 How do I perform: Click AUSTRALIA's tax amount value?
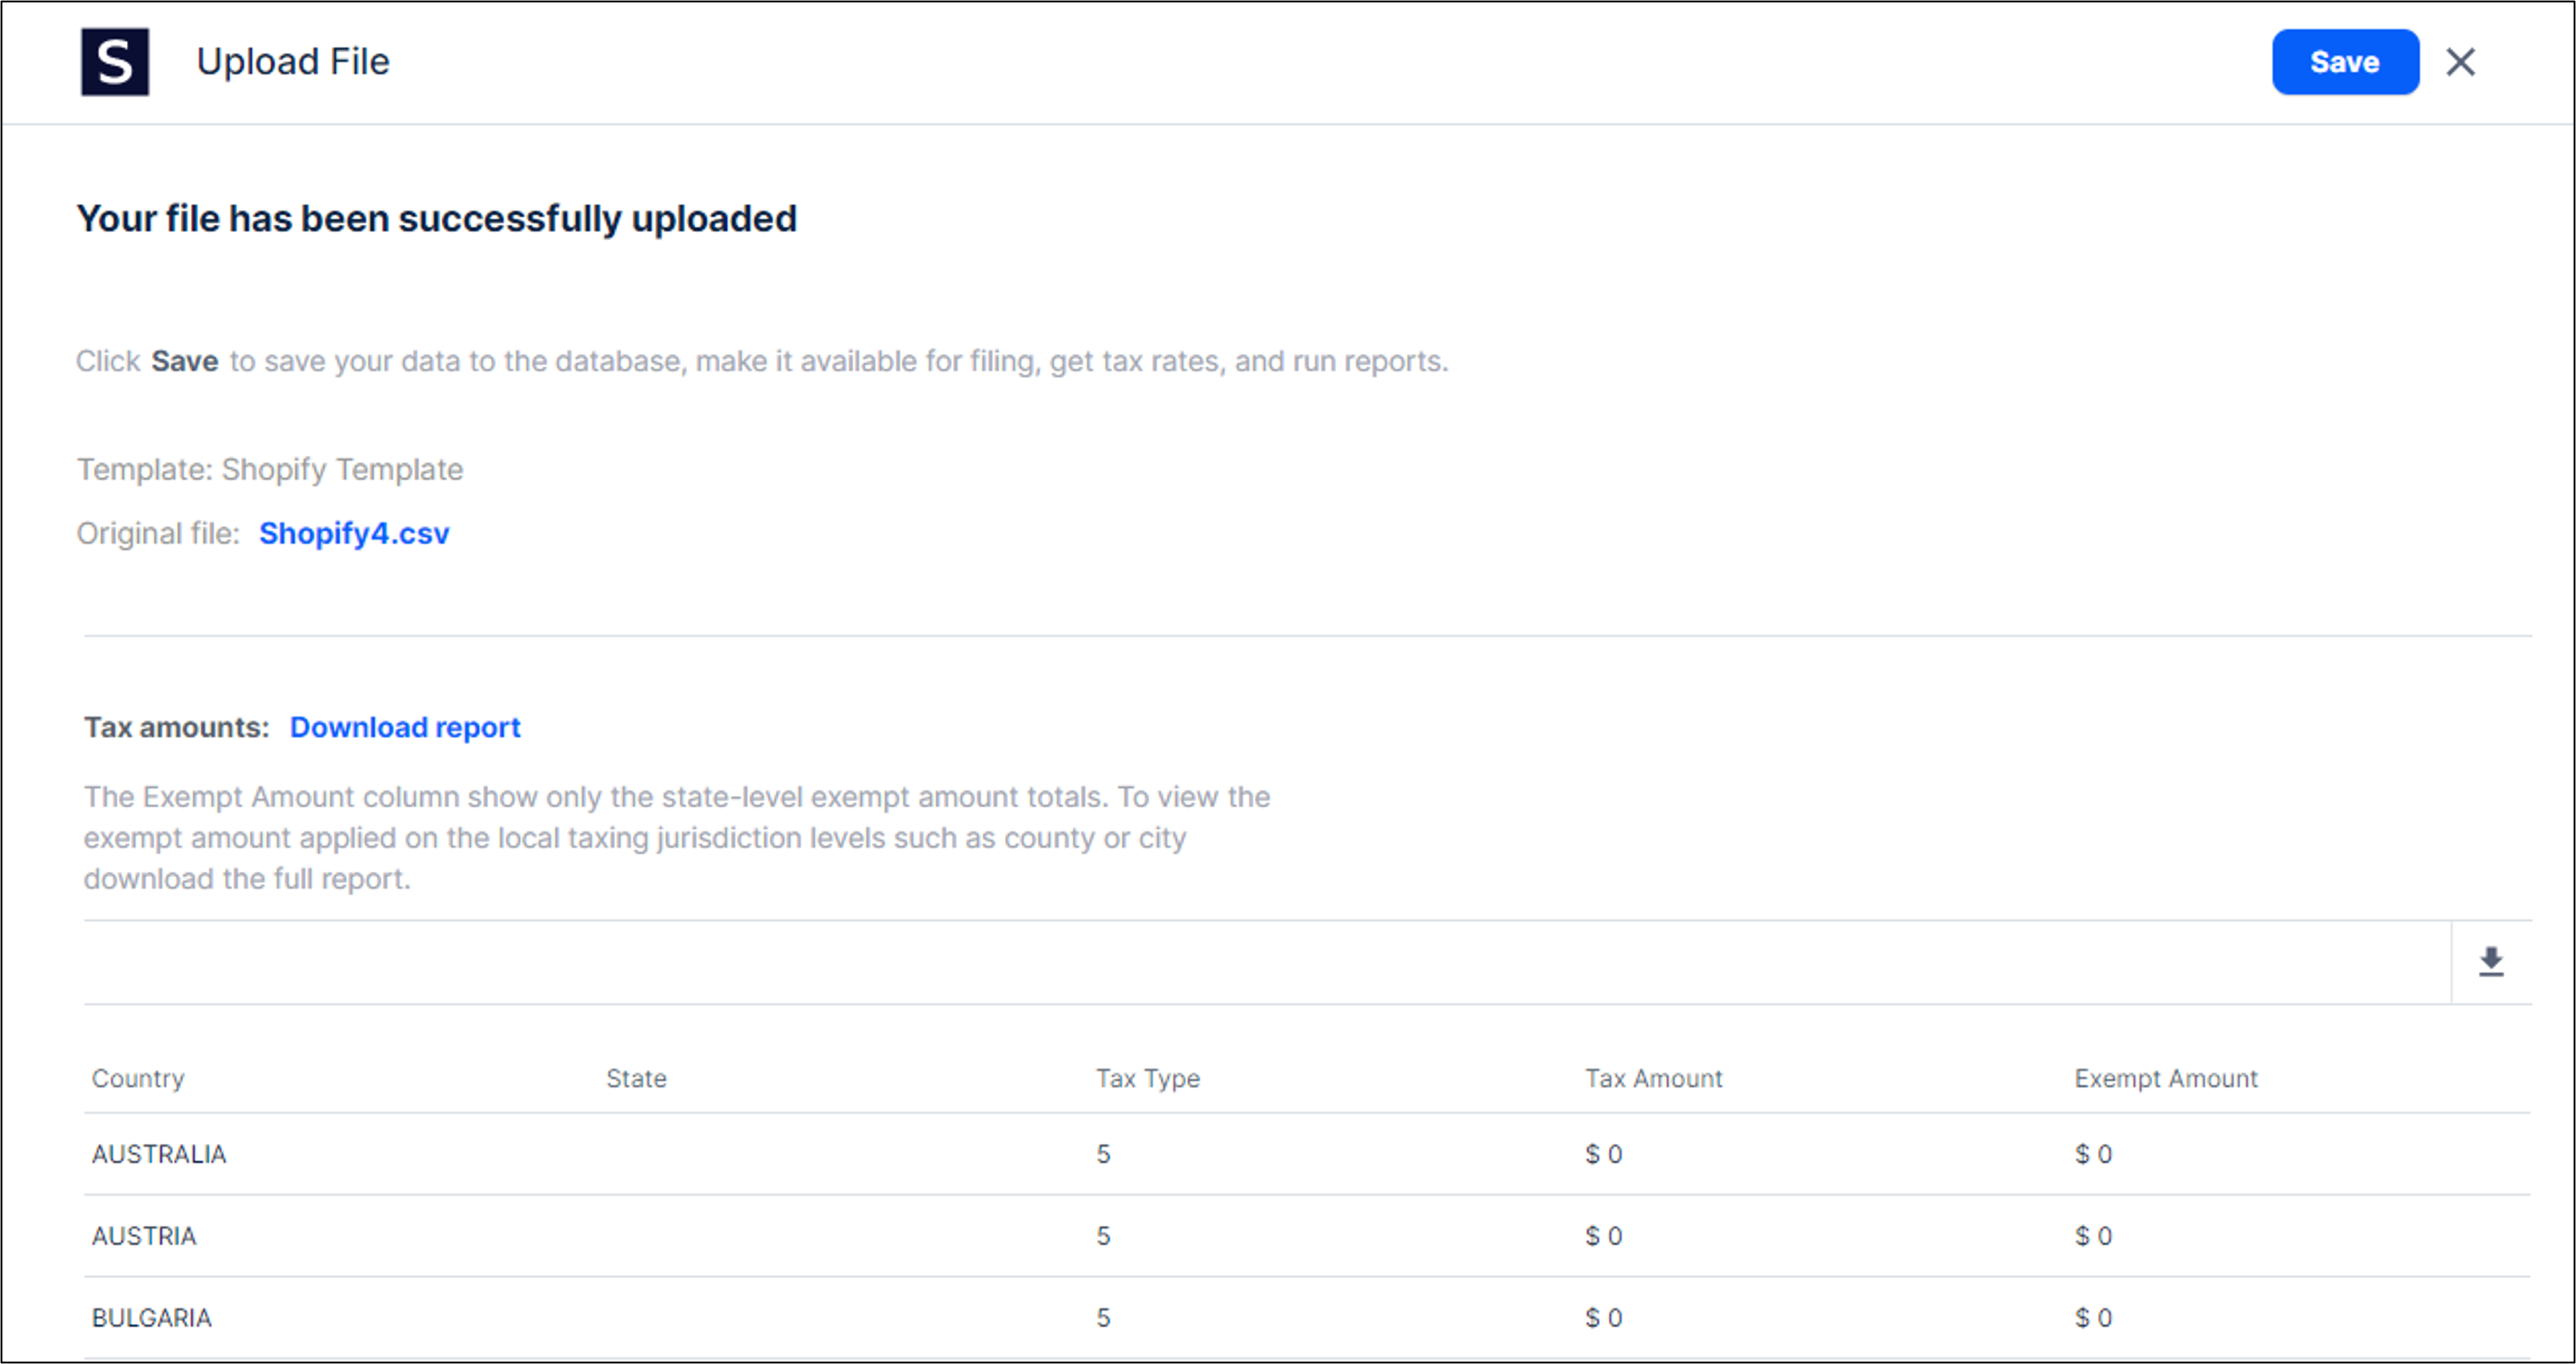pyautogui.click(x=1603, y=1154)
